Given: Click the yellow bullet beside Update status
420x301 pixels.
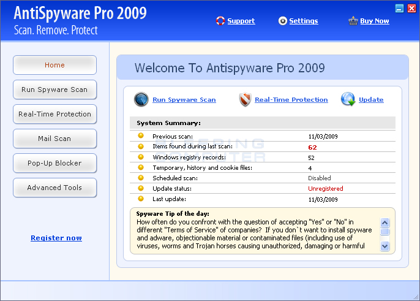Looking at the screenshot, I should pos(141,188).
